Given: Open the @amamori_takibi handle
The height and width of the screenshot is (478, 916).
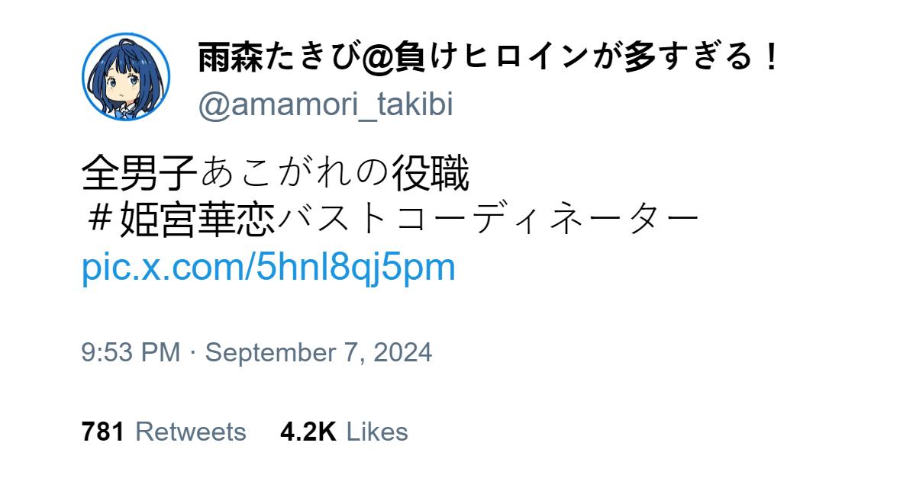Looking at the screenshot, I should (326, 105).
